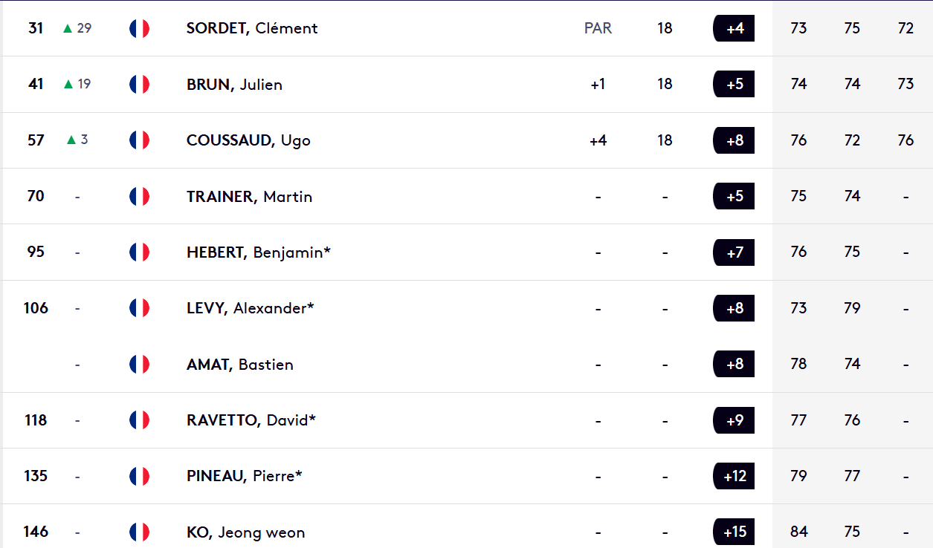Expand the COUSSAUD, Ugo scorecard row
The image size is (933, 548).
pos(468,140)
